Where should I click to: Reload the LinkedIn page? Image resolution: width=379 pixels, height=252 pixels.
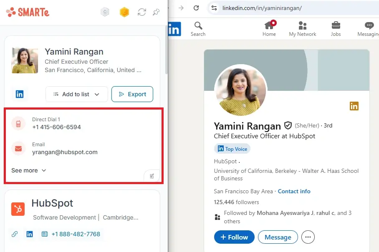(196, 8)
